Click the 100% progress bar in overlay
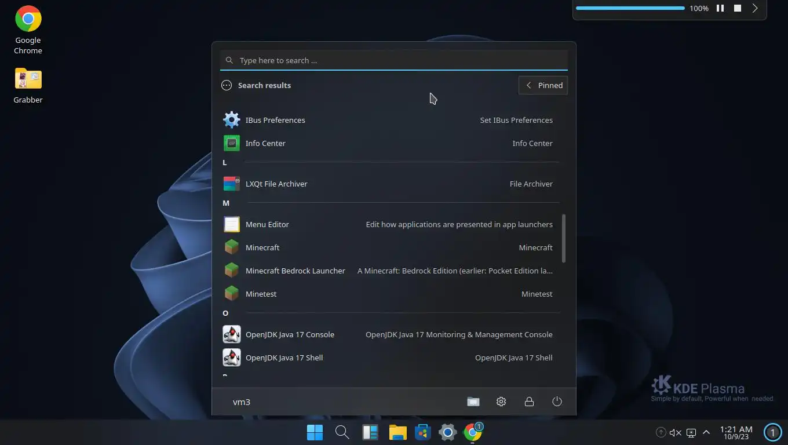 pos(630,8)
